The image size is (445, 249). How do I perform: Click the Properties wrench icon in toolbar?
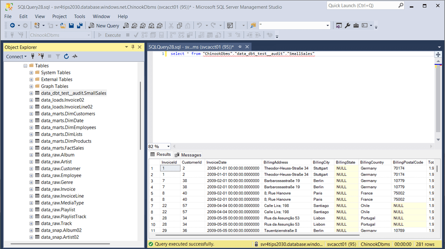pos(348,26)
